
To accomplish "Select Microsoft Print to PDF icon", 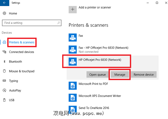I will [73, 86].
